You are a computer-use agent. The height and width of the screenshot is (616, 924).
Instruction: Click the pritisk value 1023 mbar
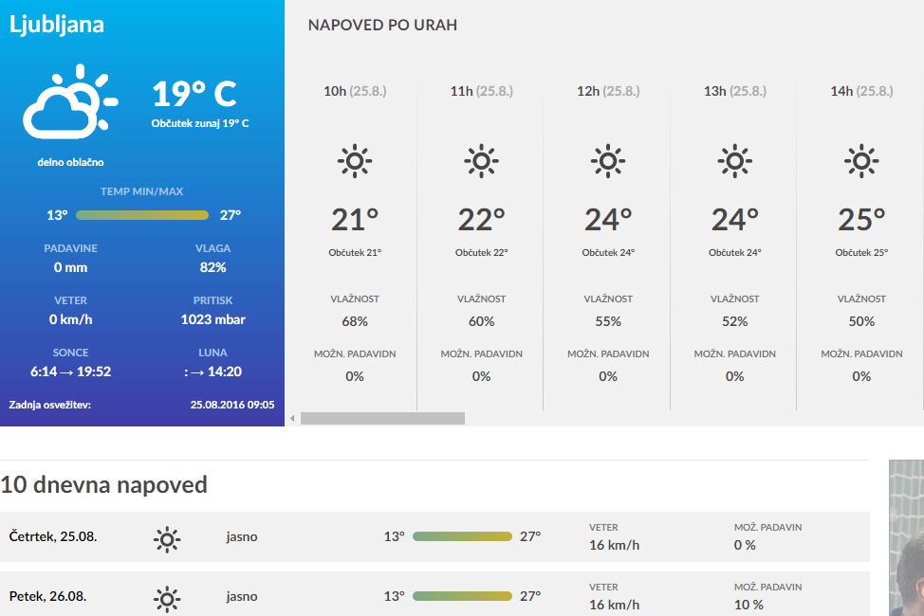click(213, 319)
